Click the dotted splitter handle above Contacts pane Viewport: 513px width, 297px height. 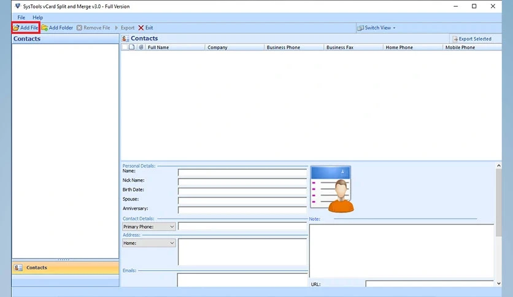pos(63,260)
